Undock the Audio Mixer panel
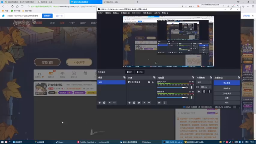The image size is (256, 144). 193,77
